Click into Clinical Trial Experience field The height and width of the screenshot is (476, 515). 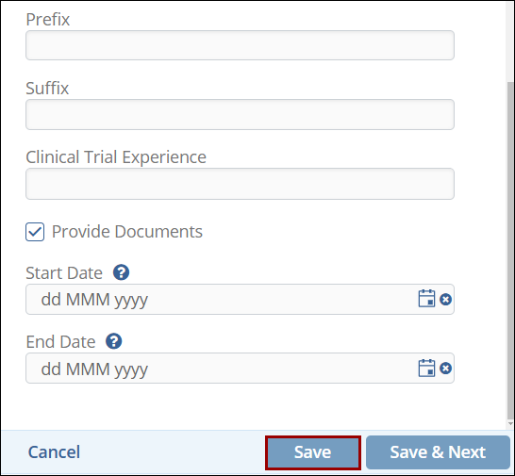coord(240,184)
